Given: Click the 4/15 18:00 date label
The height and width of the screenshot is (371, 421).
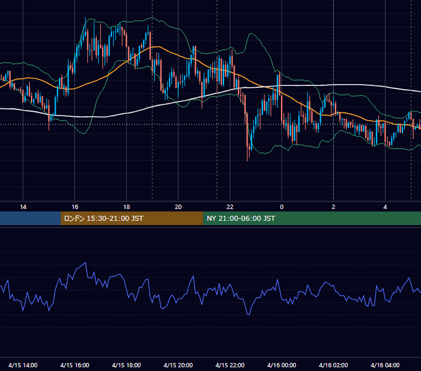Looking at the screenshot, I should tap(126, 365).
